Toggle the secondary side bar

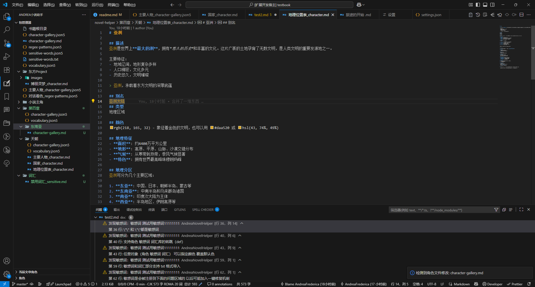click(492, 5)
